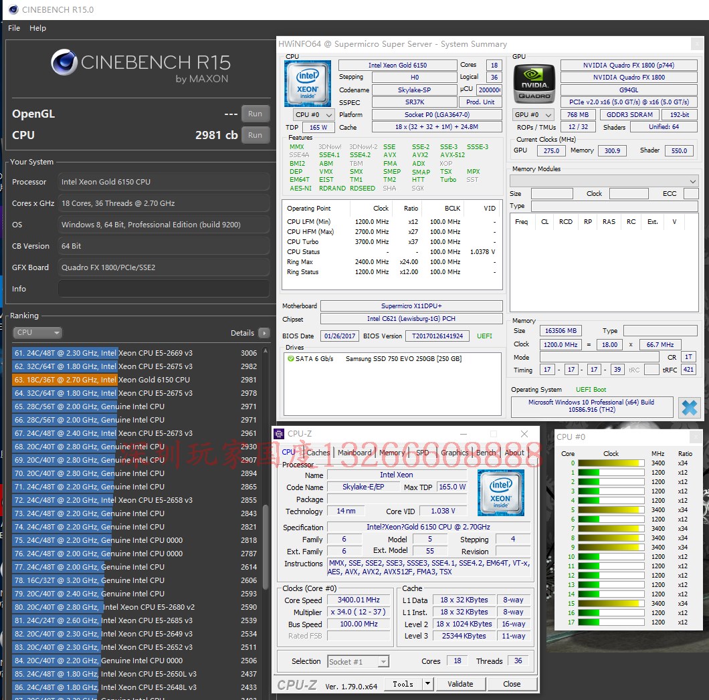This screenshot has width=709, height=700.
Task: Open the Bench tab in CPU-Z
Action: [x=486, y=453]
